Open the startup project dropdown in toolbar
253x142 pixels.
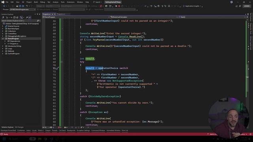[74, 6]
